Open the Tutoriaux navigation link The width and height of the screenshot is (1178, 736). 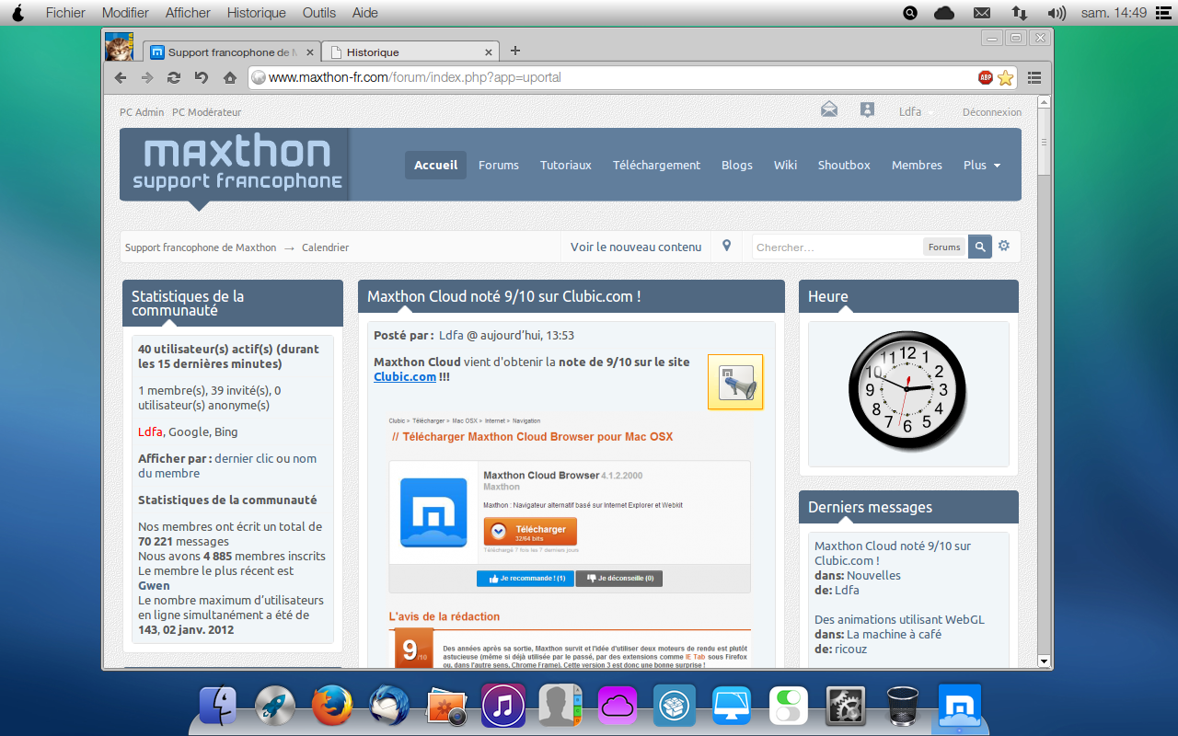pyautogui.click(x=566, y=166)
